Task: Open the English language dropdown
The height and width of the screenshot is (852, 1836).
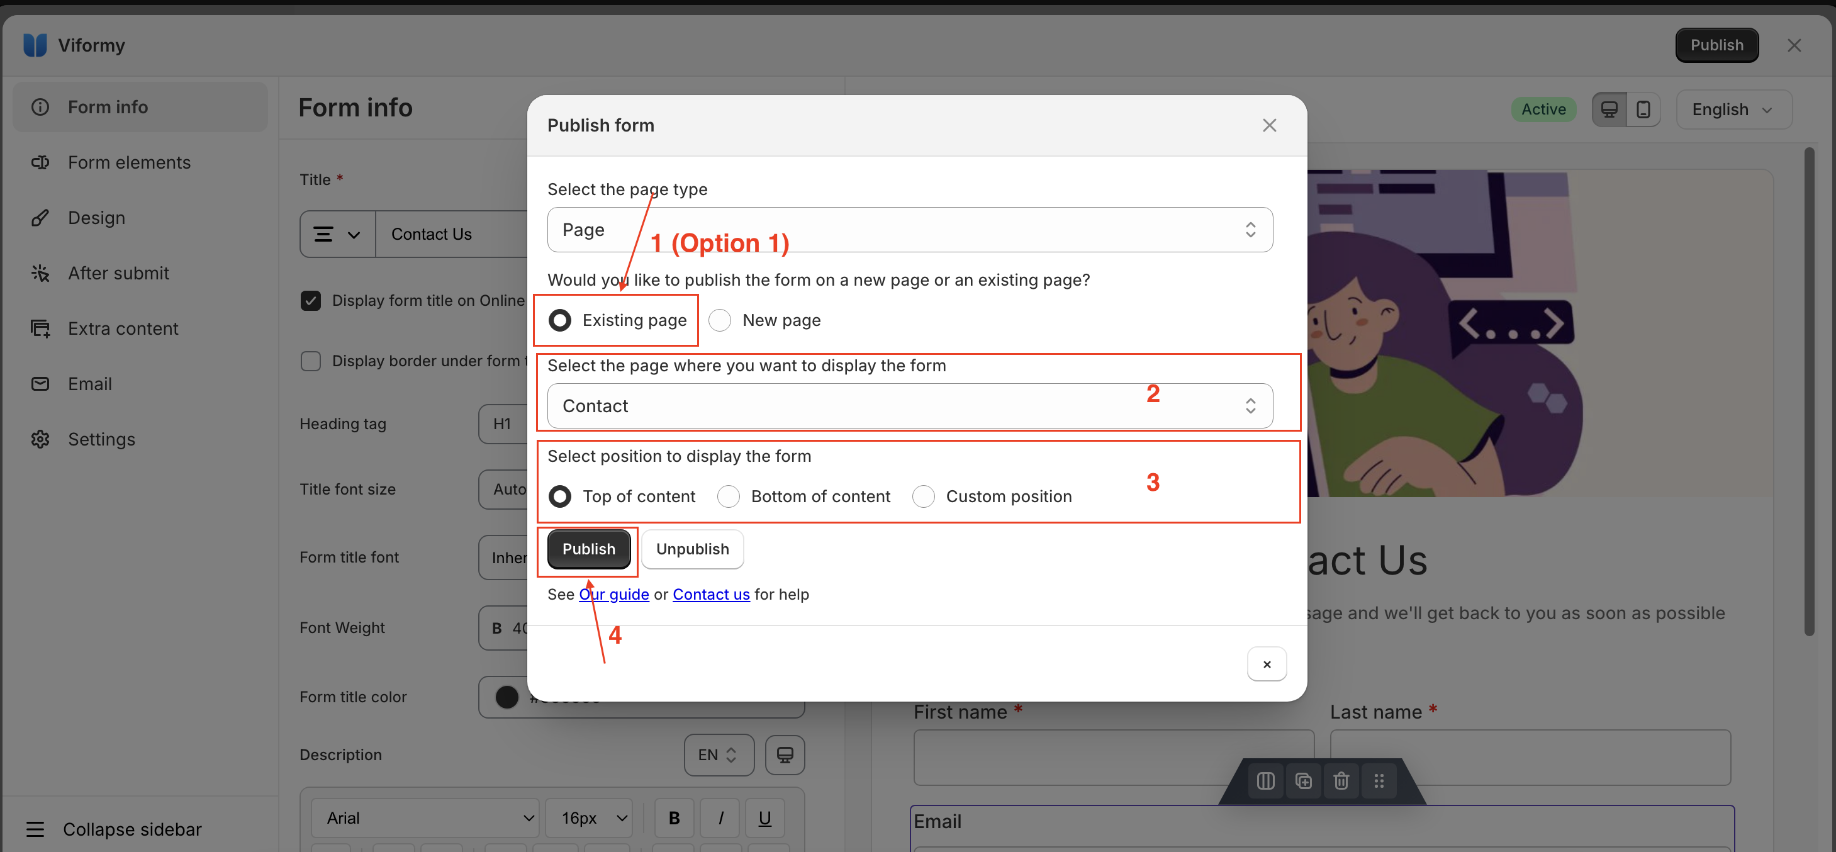Action: 1733,109
